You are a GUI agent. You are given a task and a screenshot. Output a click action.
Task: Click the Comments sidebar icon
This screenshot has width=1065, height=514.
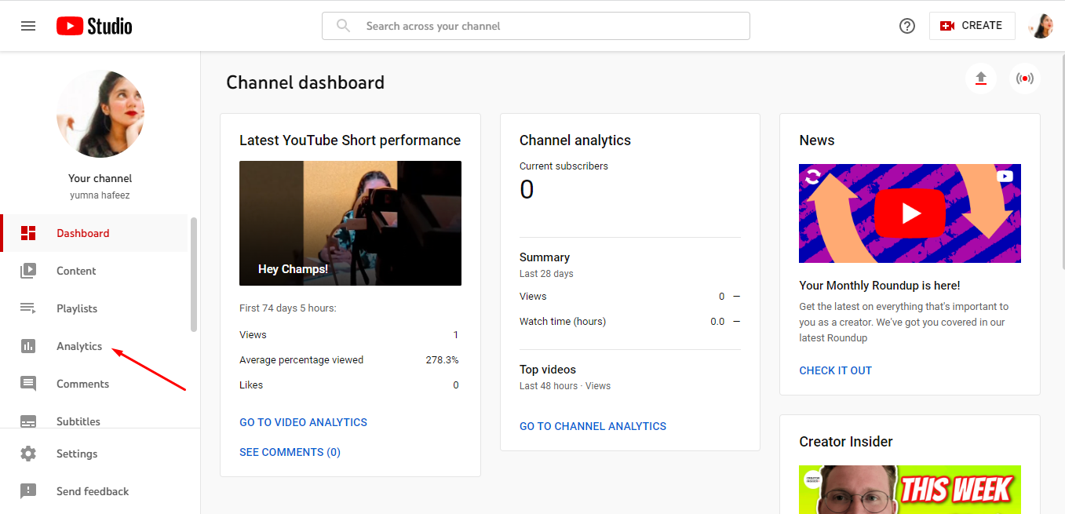(28, 384)
